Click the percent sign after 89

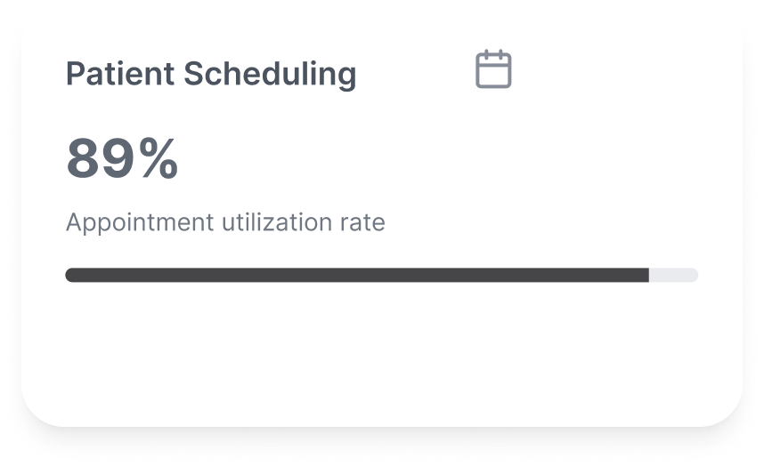point(158,159)
